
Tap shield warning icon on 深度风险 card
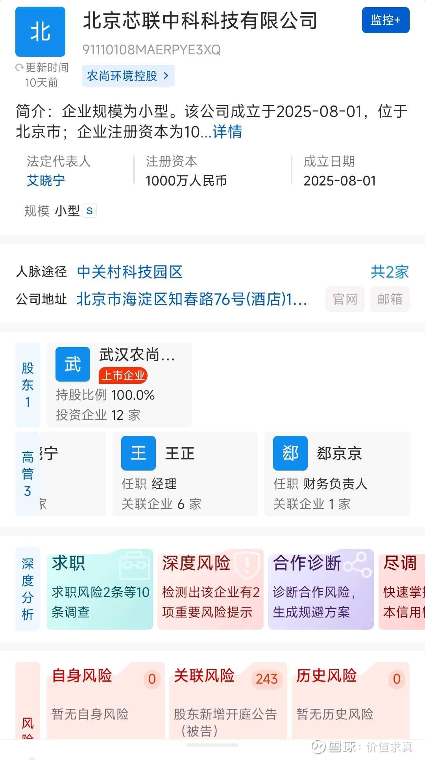click(x=247, y=565)
